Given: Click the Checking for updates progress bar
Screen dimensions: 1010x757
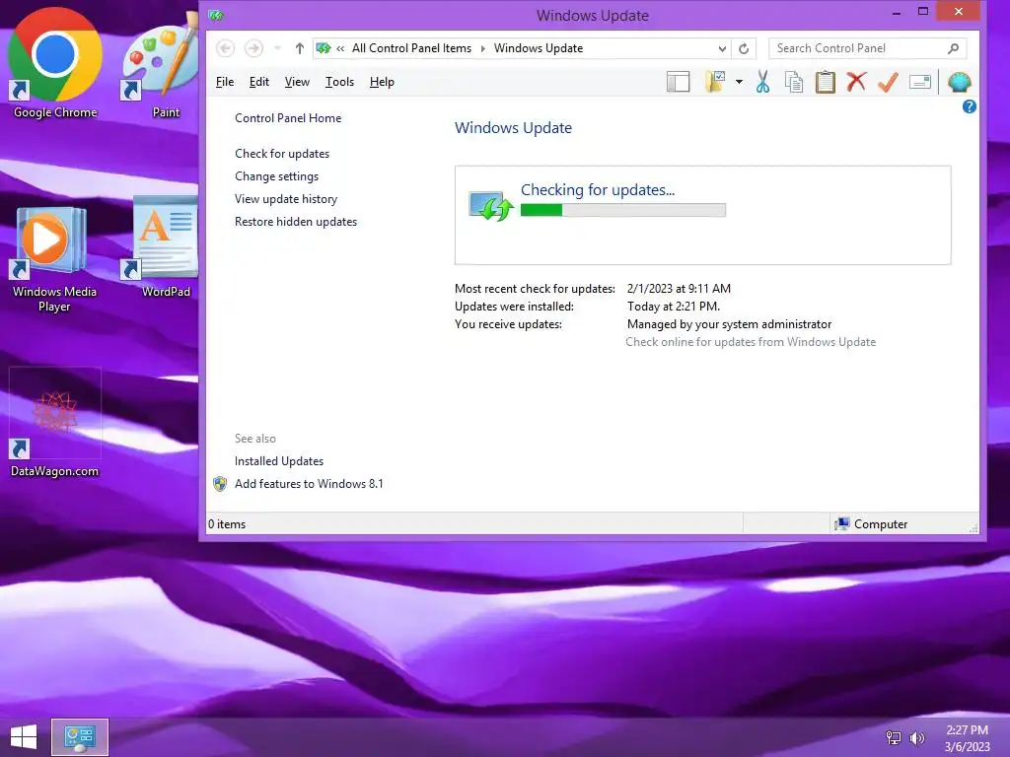Looking at the screenshot, I should [x=623, y=210].
